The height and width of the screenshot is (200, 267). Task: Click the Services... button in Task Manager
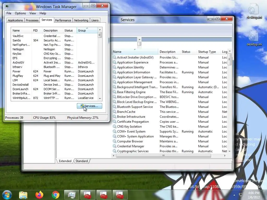(x=90, y=106)
